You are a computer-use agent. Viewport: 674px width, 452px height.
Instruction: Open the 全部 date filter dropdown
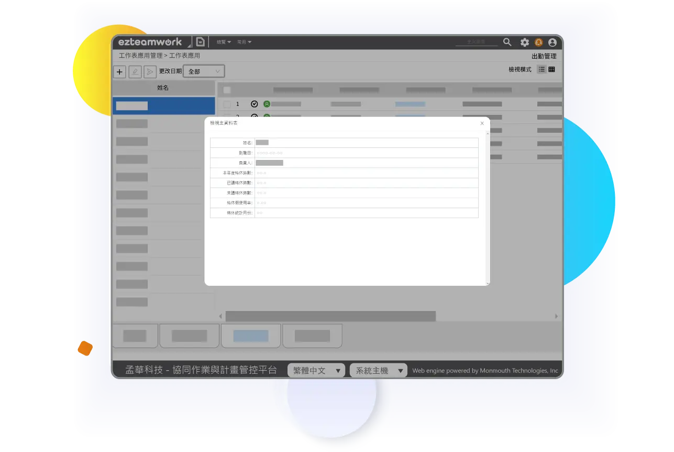click(x=204, y=71)
